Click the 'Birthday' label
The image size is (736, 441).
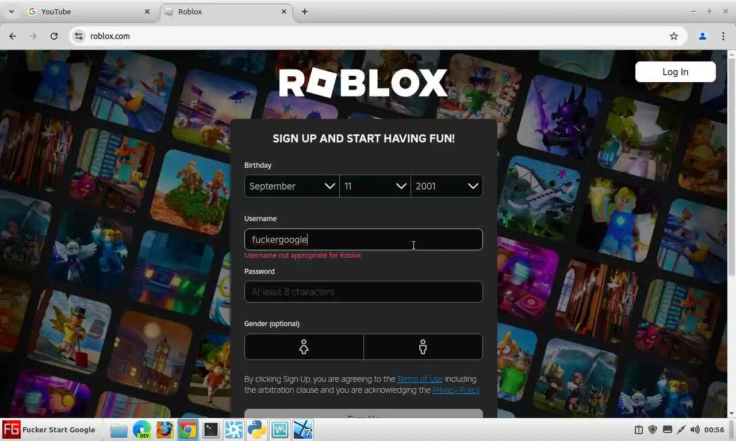258,165
